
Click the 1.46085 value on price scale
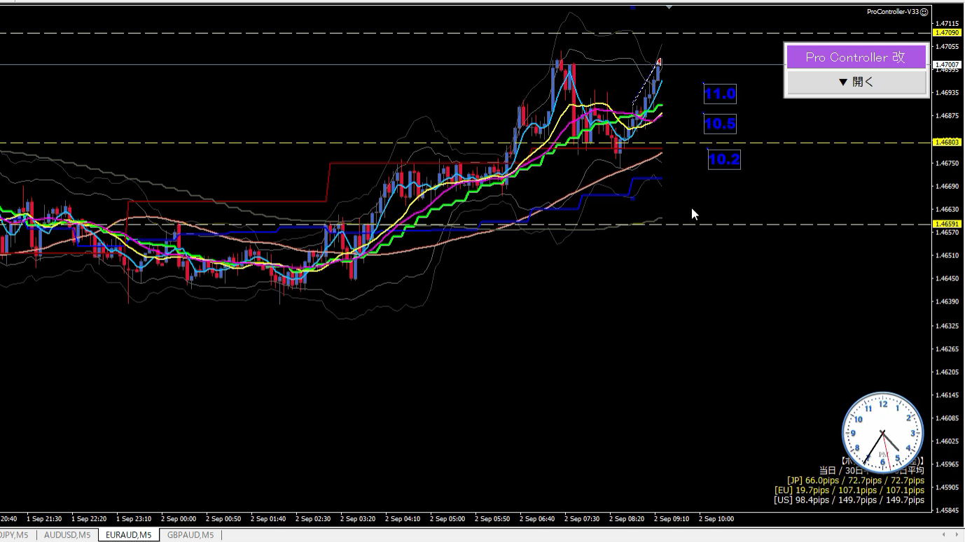coord(947,418)
